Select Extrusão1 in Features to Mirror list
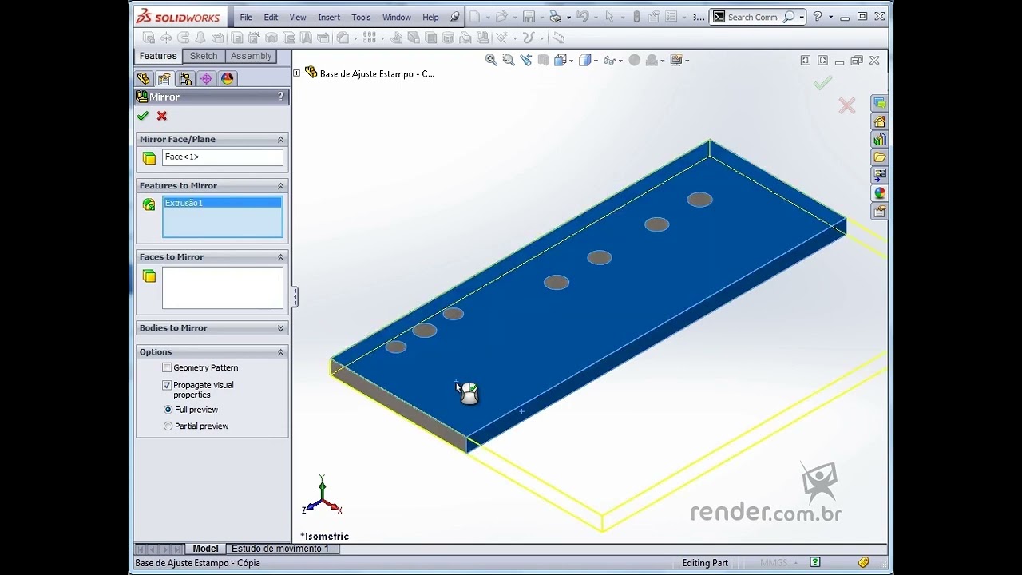Viewport: 1022px width, 575px height. point(223,203)
